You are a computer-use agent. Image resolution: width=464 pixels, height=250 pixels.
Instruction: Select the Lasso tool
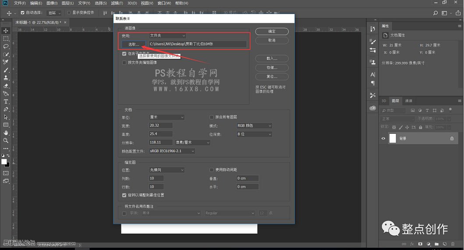(6, 46)
